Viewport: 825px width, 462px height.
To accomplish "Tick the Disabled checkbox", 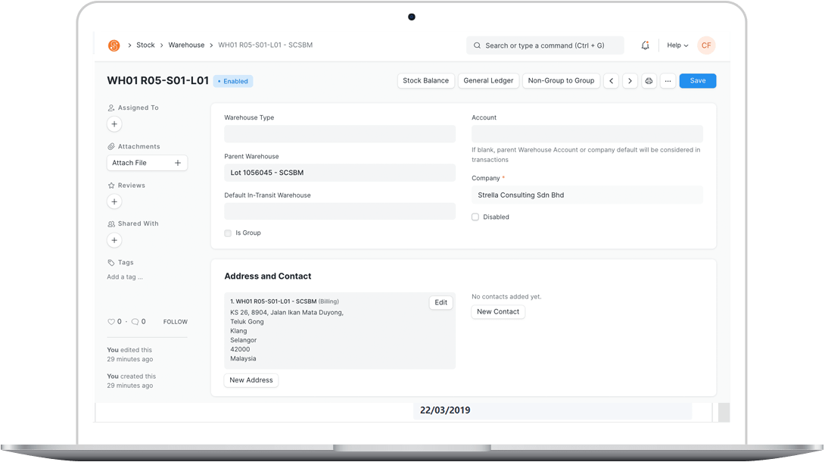I will tap(475, 217).
